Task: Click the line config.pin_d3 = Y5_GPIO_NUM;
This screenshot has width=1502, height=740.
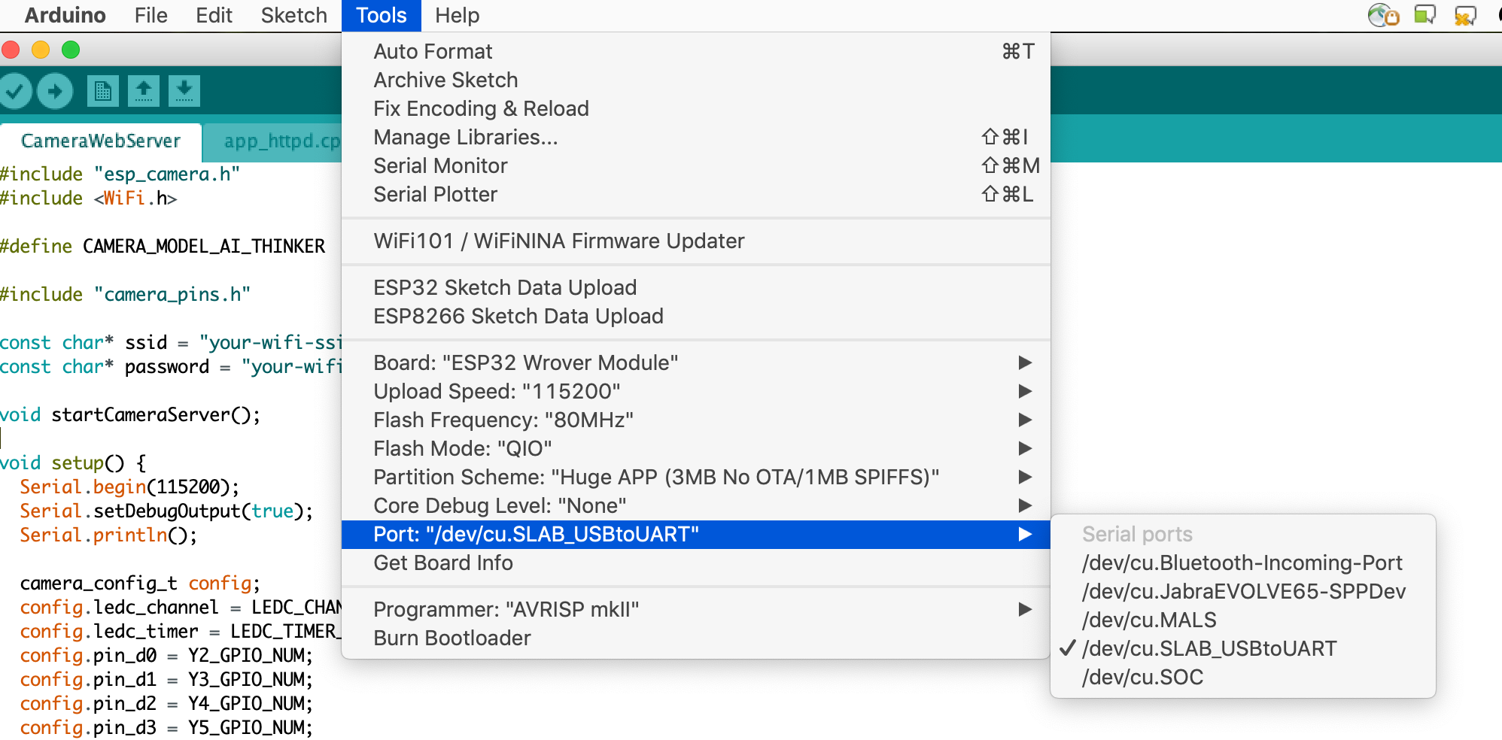Action: 166,728
